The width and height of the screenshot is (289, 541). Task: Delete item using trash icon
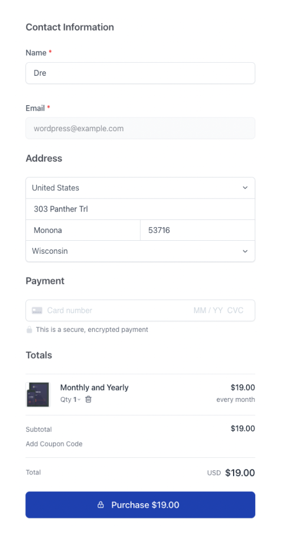[x=89, y=400]
